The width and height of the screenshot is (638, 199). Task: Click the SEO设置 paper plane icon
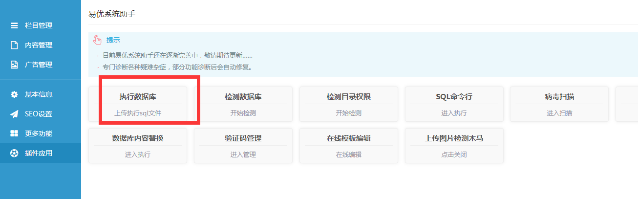coord(15,114)
